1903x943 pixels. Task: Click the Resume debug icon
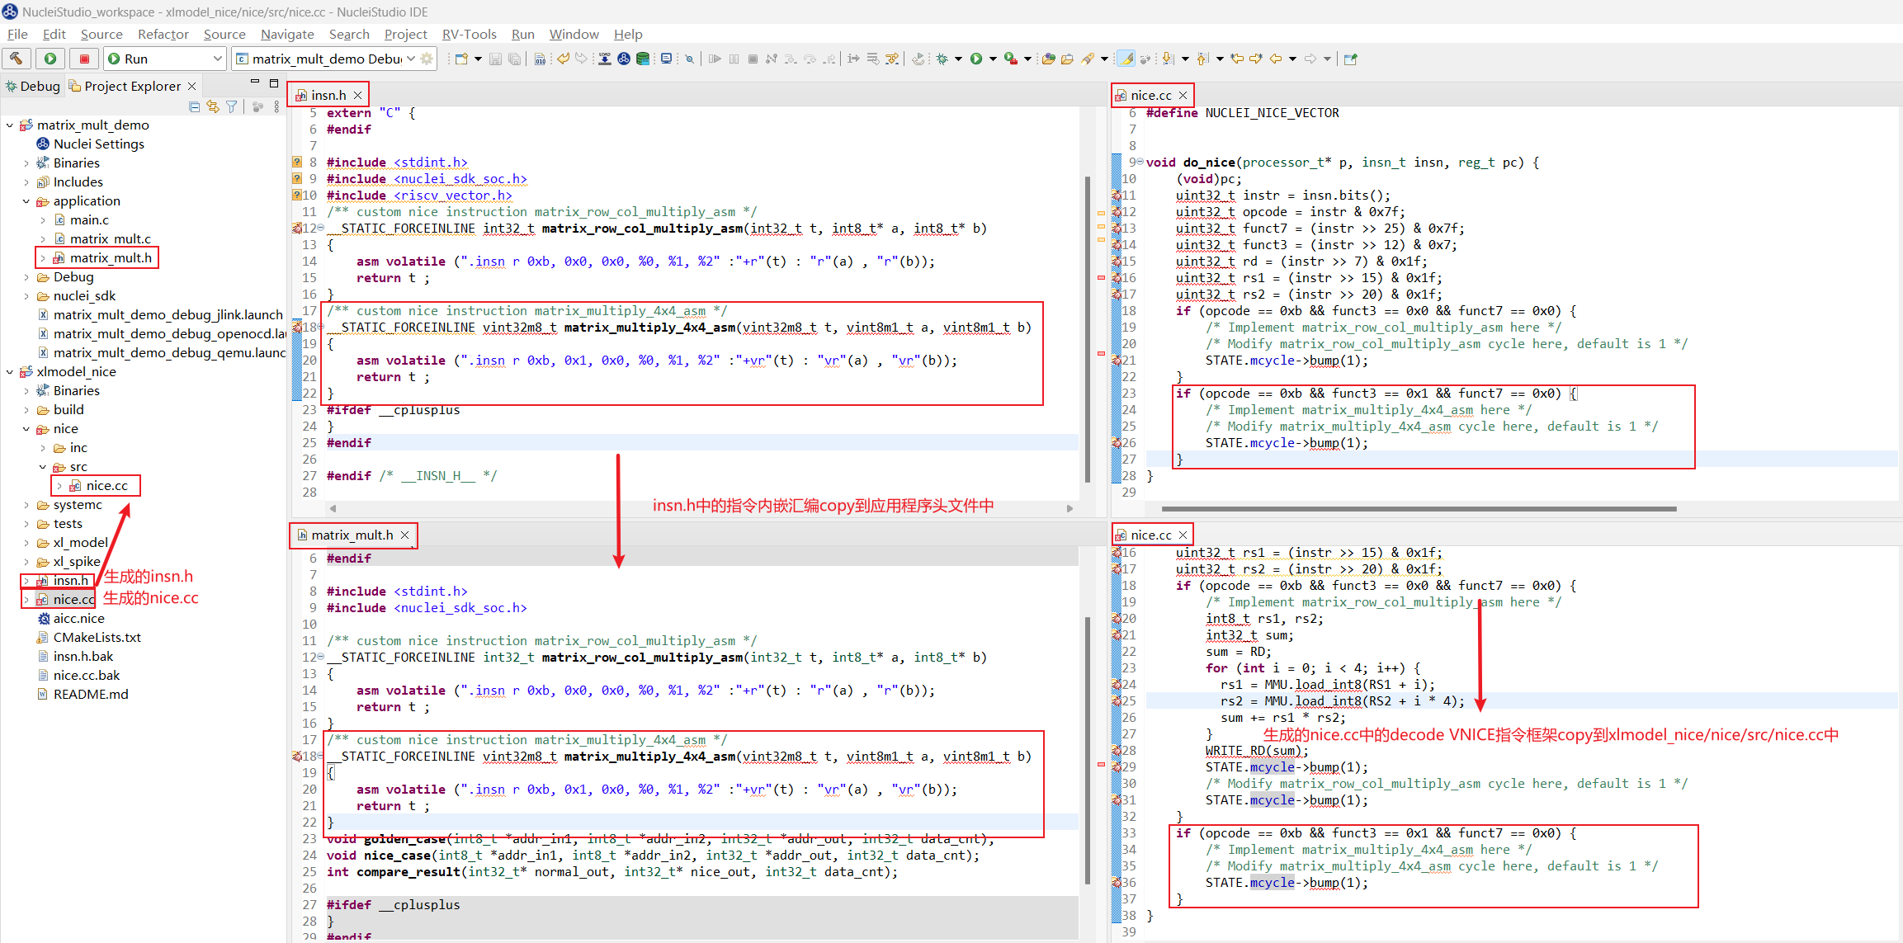click(x=715, y=59)
